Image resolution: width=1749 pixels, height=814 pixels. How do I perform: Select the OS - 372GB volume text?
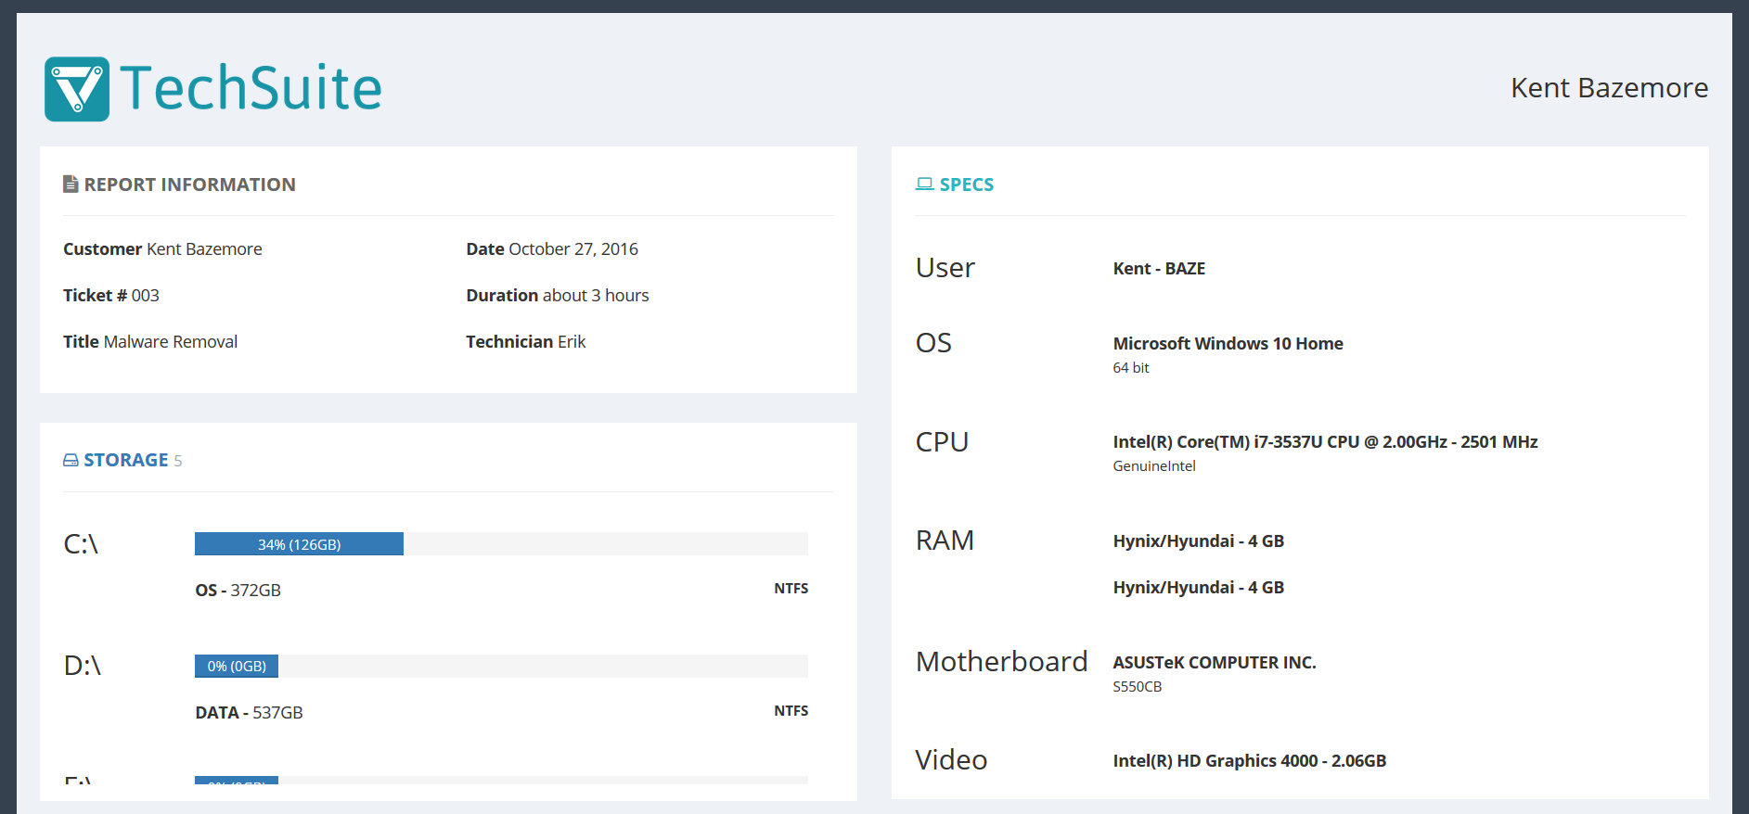coord(238,590)
